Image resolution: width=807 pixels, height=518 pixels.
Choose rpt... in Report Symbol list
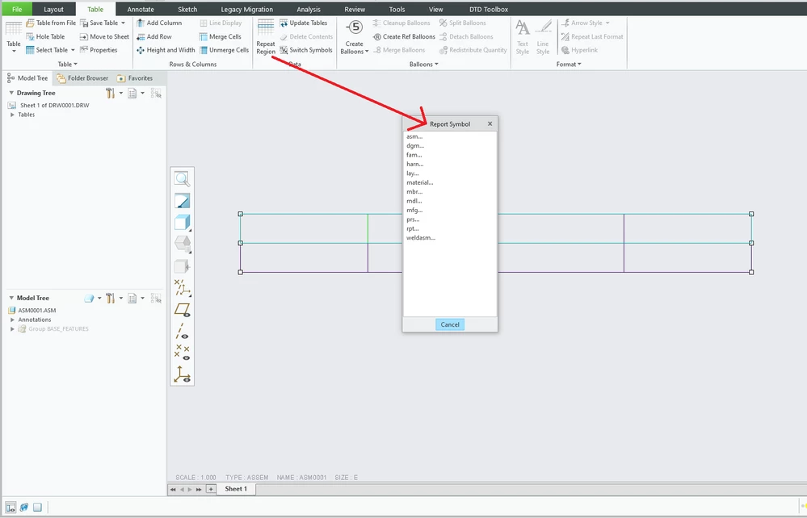point(413,228)
